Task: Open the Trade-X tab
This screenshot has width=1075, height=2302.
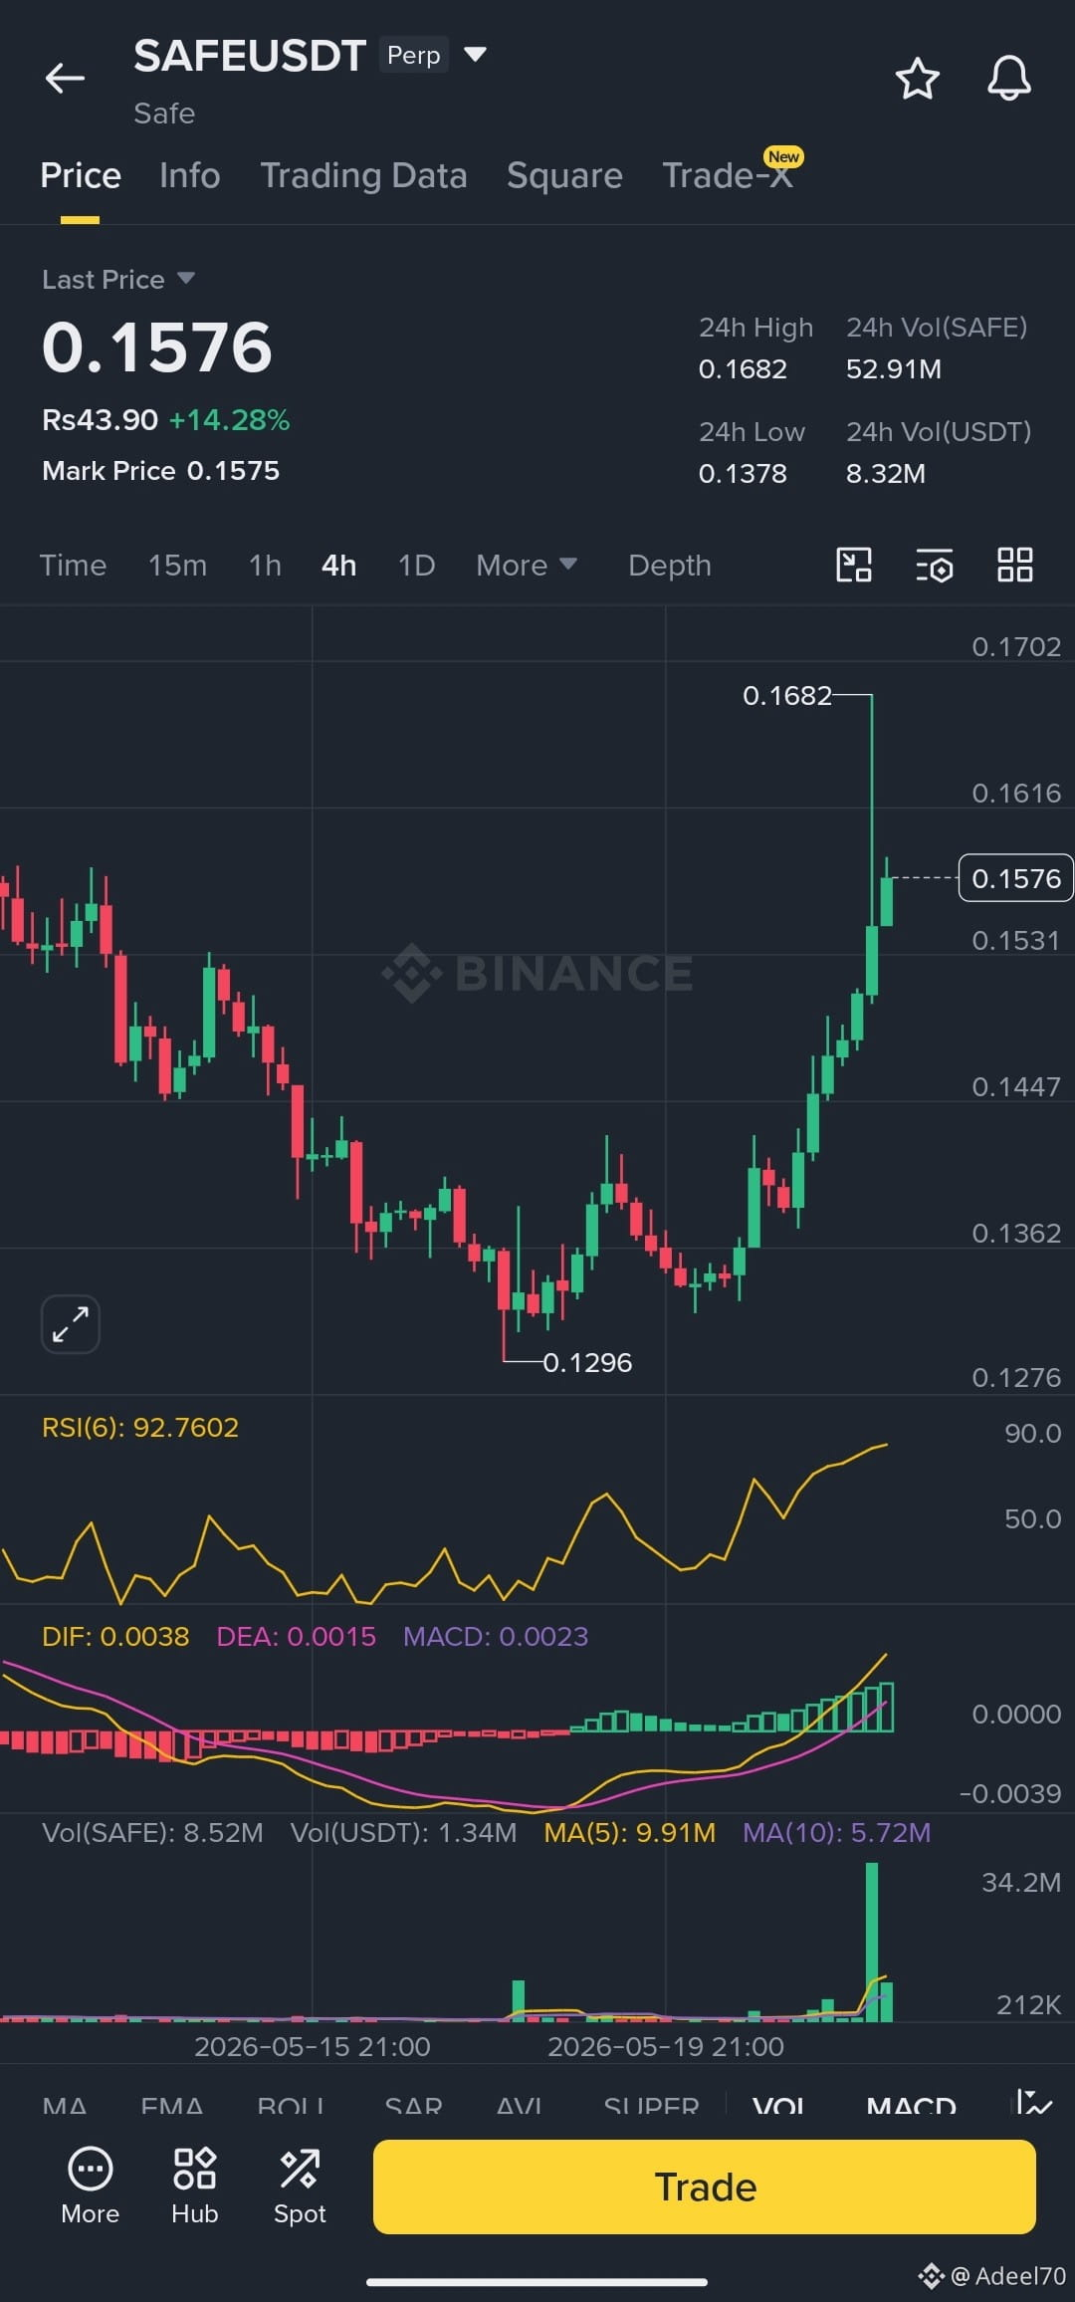Action: point(728,175)
